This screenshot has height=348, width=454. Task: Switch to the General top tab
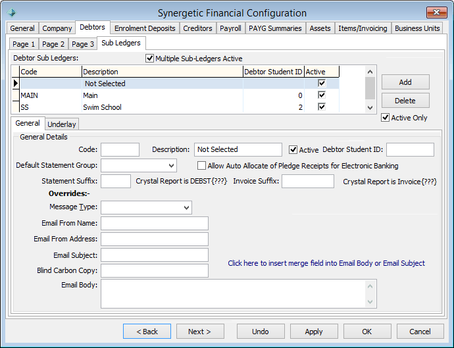coord(22,28)
